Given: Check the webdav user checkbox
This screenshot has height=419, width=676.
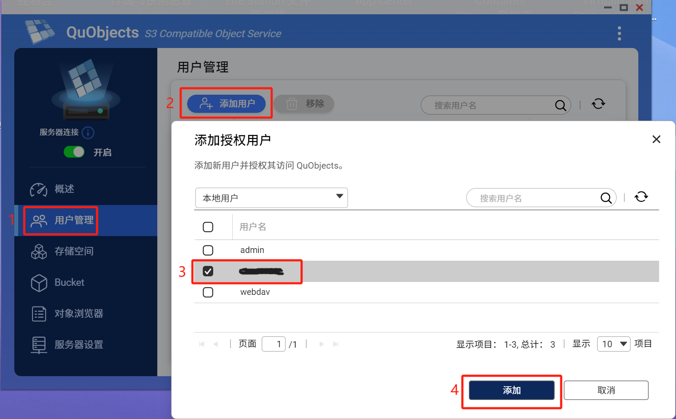Looking at the screenshot, I should [x=208, y=292].
